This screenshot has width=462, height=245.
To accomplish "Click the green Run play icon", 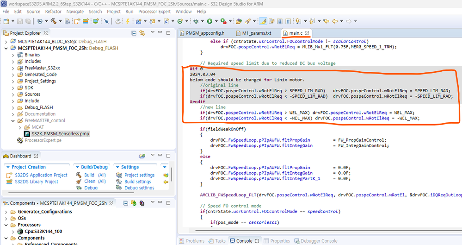I will click(x=209, y=21).
